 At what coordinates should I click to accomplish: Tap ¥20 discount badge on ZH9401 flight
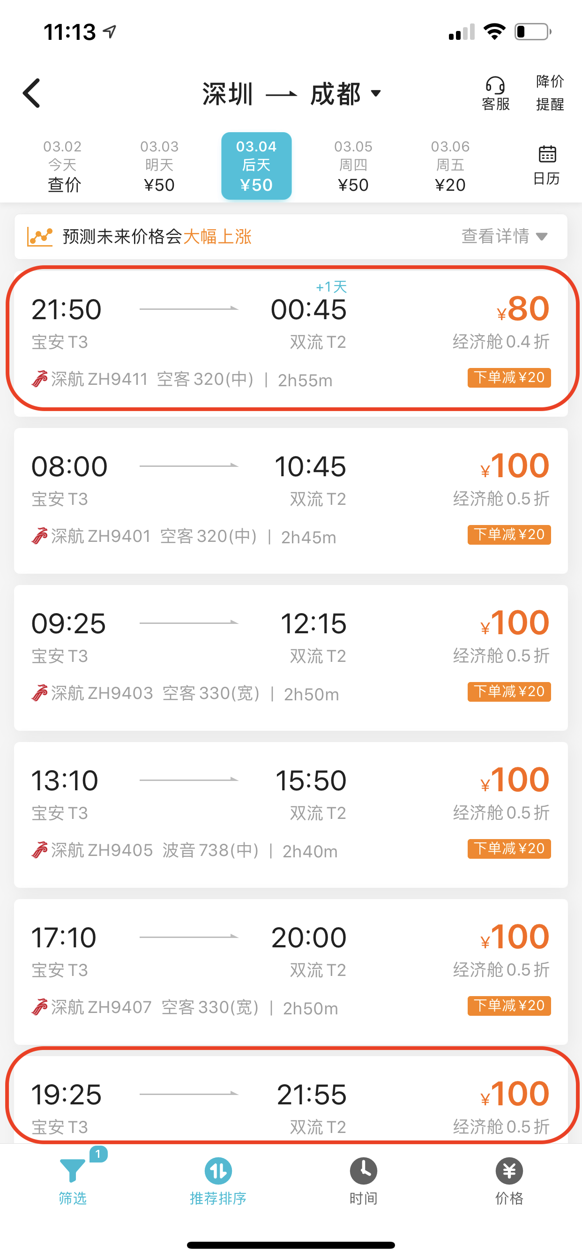coord(509,535)
